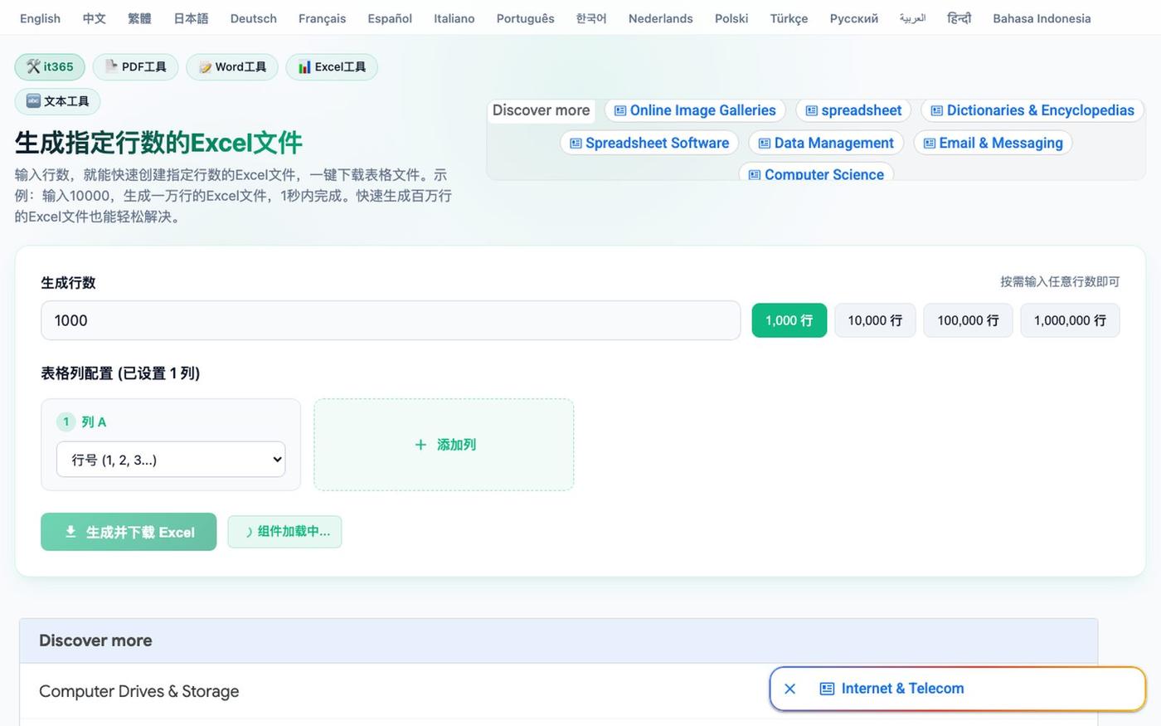Click the download icon on generate button
This screenshot has width=1161, height=726.
[70, 532]
